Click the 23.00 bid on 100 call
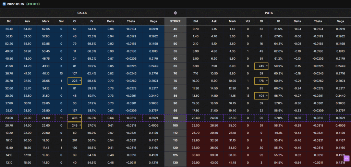Viewport: 351px width, 167px height. coord(9,118)
